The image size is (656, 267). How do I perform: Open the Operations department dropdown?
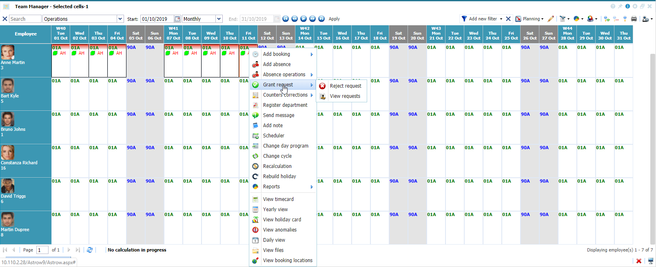pyautogui.click(x=120, y=19)
